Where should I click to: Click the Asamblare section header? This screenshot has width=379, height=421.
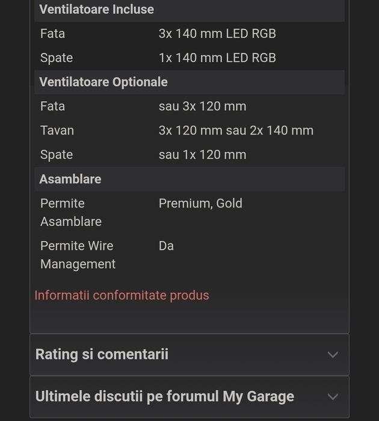70,179
